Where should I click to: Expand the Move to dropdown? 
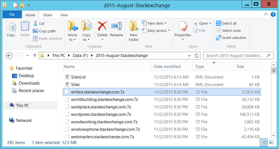[x=73, y=40]
